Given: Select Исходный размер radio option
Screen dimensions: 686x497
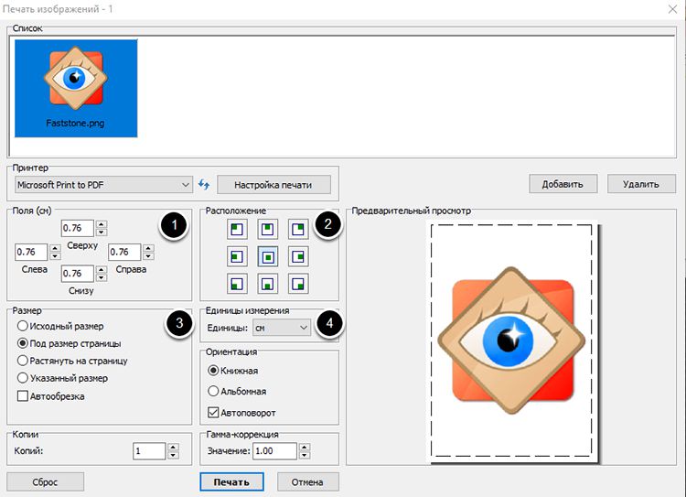Looking at the screenshot, I should (x=60, y=326).
